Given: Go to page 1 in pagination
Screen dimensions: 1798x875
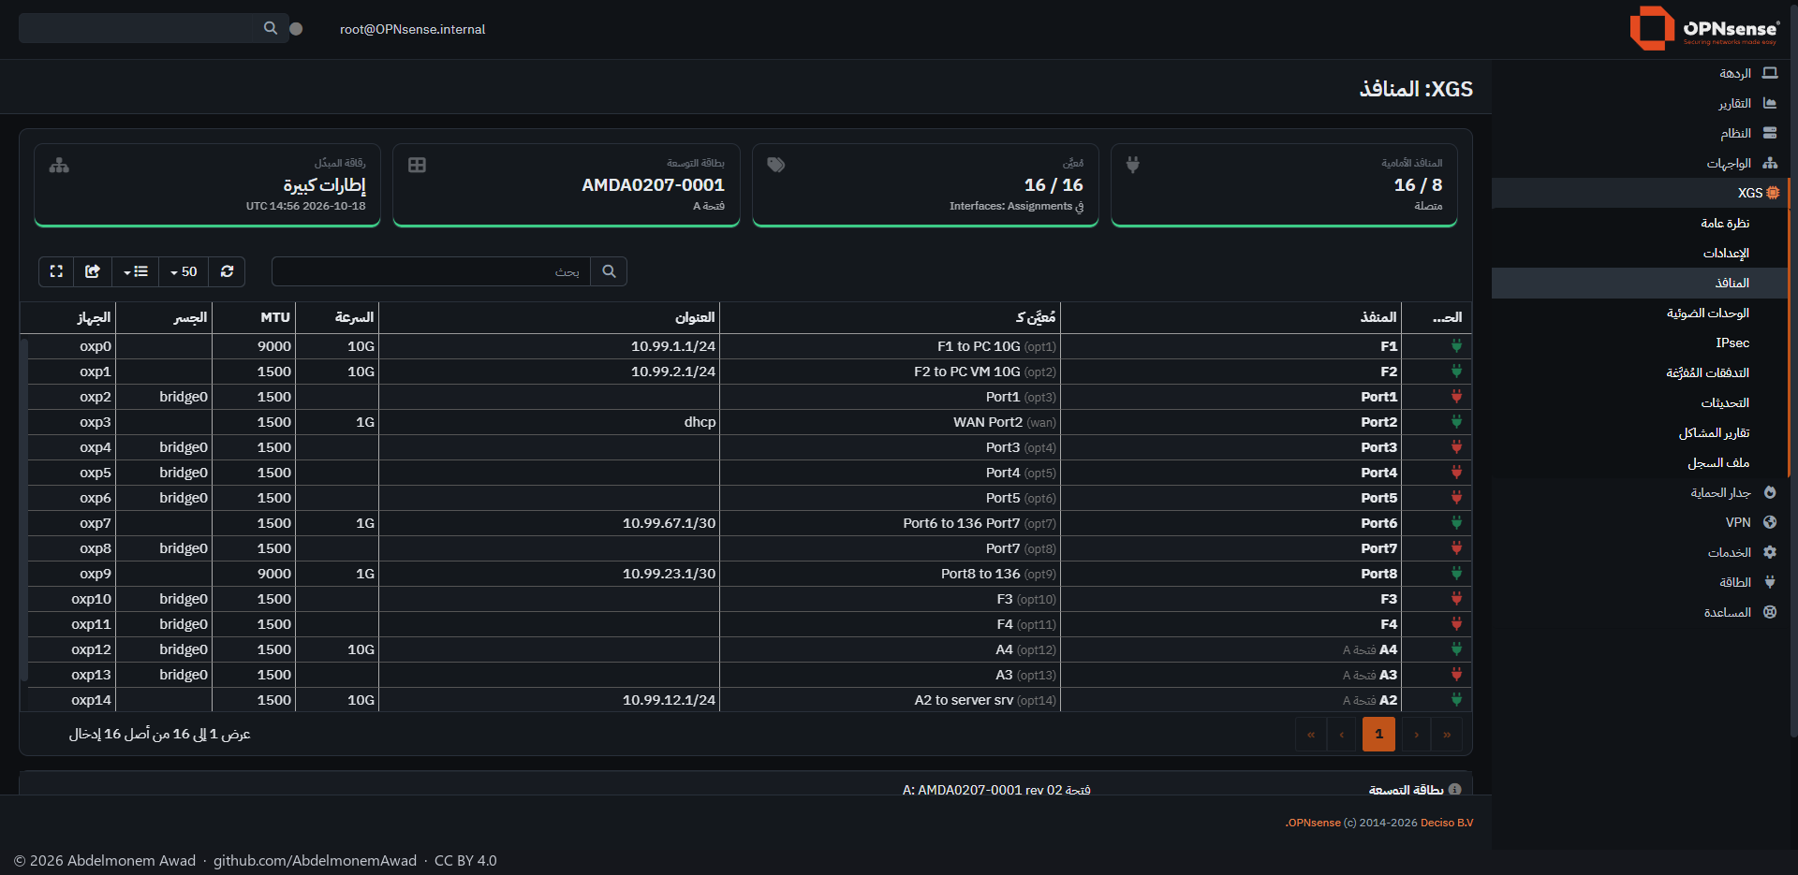Looking at the screenshot, I should coord(1378,735).
